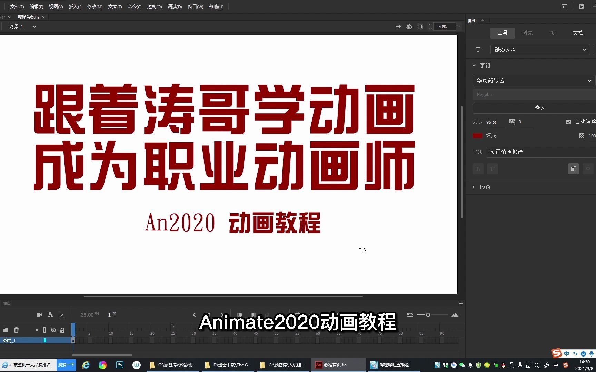Click the render as HTML icon
596x372 pixels.
click(x=588, y=169)
